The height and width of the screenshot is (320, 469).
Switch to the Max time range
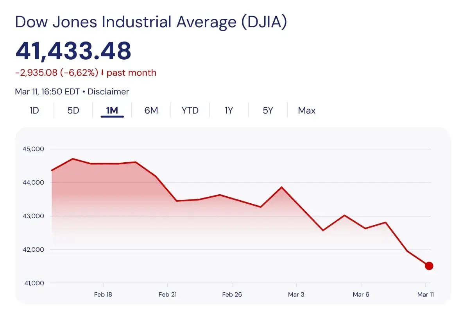[306, 110]
